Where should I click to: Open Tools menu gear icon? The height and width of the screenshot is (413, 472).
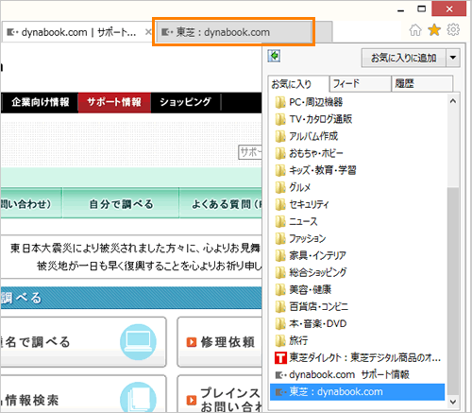(x=453, y=30)
